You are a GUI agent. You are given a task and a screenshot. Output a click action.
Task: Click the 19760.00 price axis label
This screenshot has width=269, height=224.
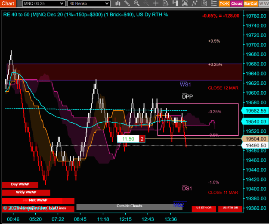tap(256, 16)
